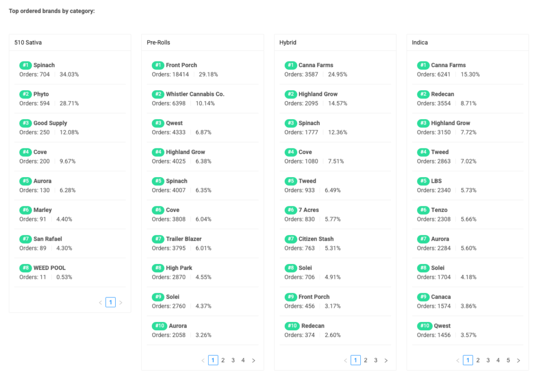Go to previous page in 510 Sativa card
Image resolution: width=534 pixels, height=374 pixels.
click(x=101, y=302)
